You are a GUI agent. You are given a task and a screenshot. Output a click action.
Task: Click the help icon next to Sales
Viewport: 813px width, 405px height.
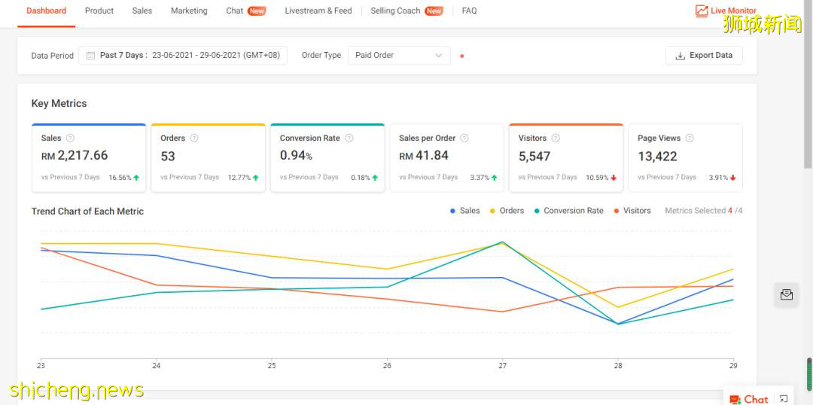(x=70, y=139)
